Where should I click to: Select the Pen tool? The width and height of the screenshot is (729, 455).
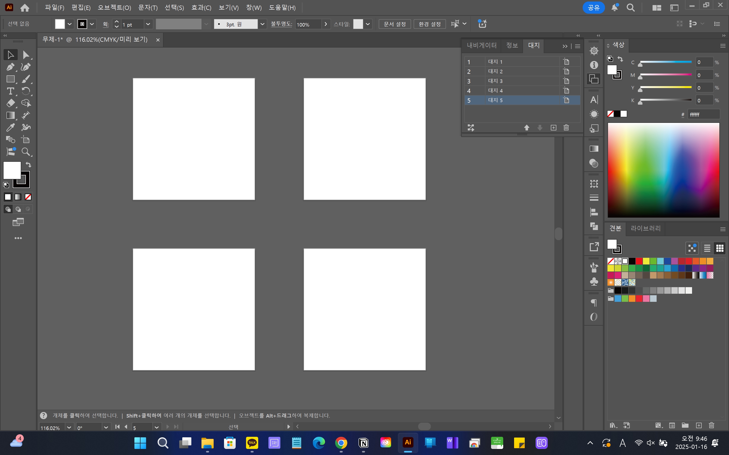pos(10,67)
